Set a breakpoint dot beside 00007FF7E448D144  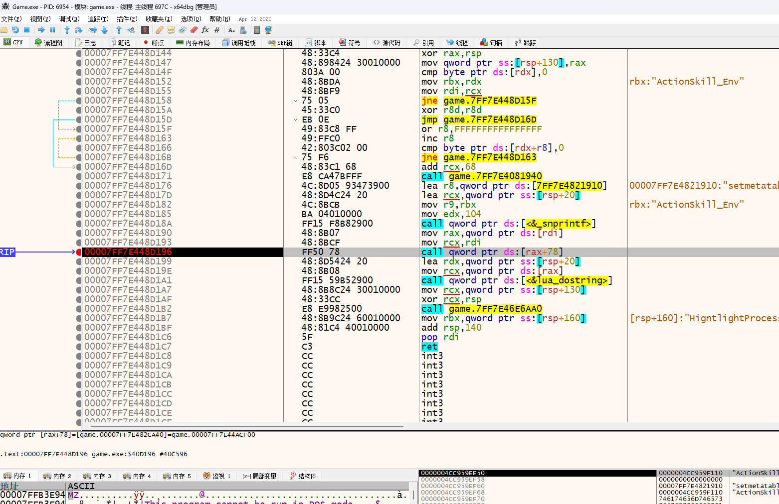78,53
